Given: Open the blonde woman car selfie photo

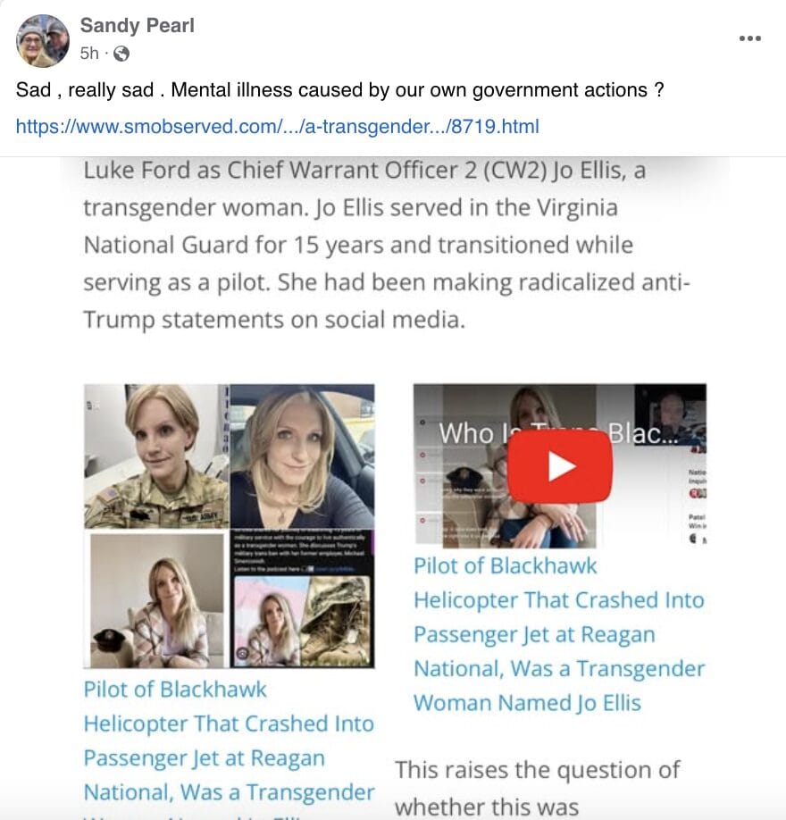Looking at the screenshot, I should tap(302, 456).
